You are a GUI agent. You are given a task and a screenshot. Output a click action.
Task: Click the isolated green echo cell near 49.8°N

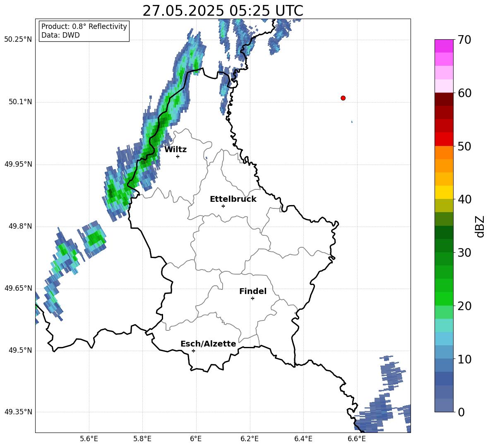pyautogui.click(x=95, y=239)
